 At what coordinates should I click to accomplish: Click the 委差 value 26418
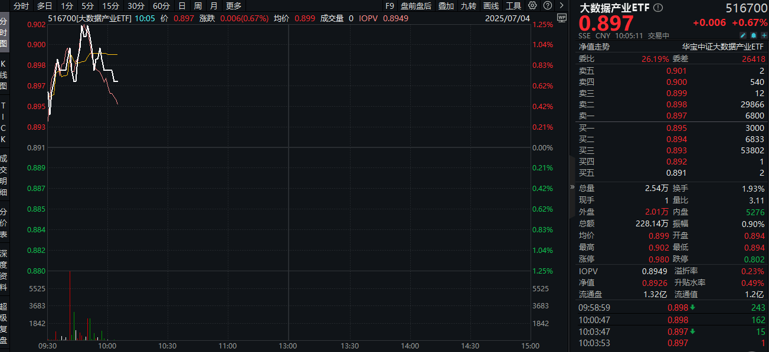pyautogui.click(x=753, y=59)
